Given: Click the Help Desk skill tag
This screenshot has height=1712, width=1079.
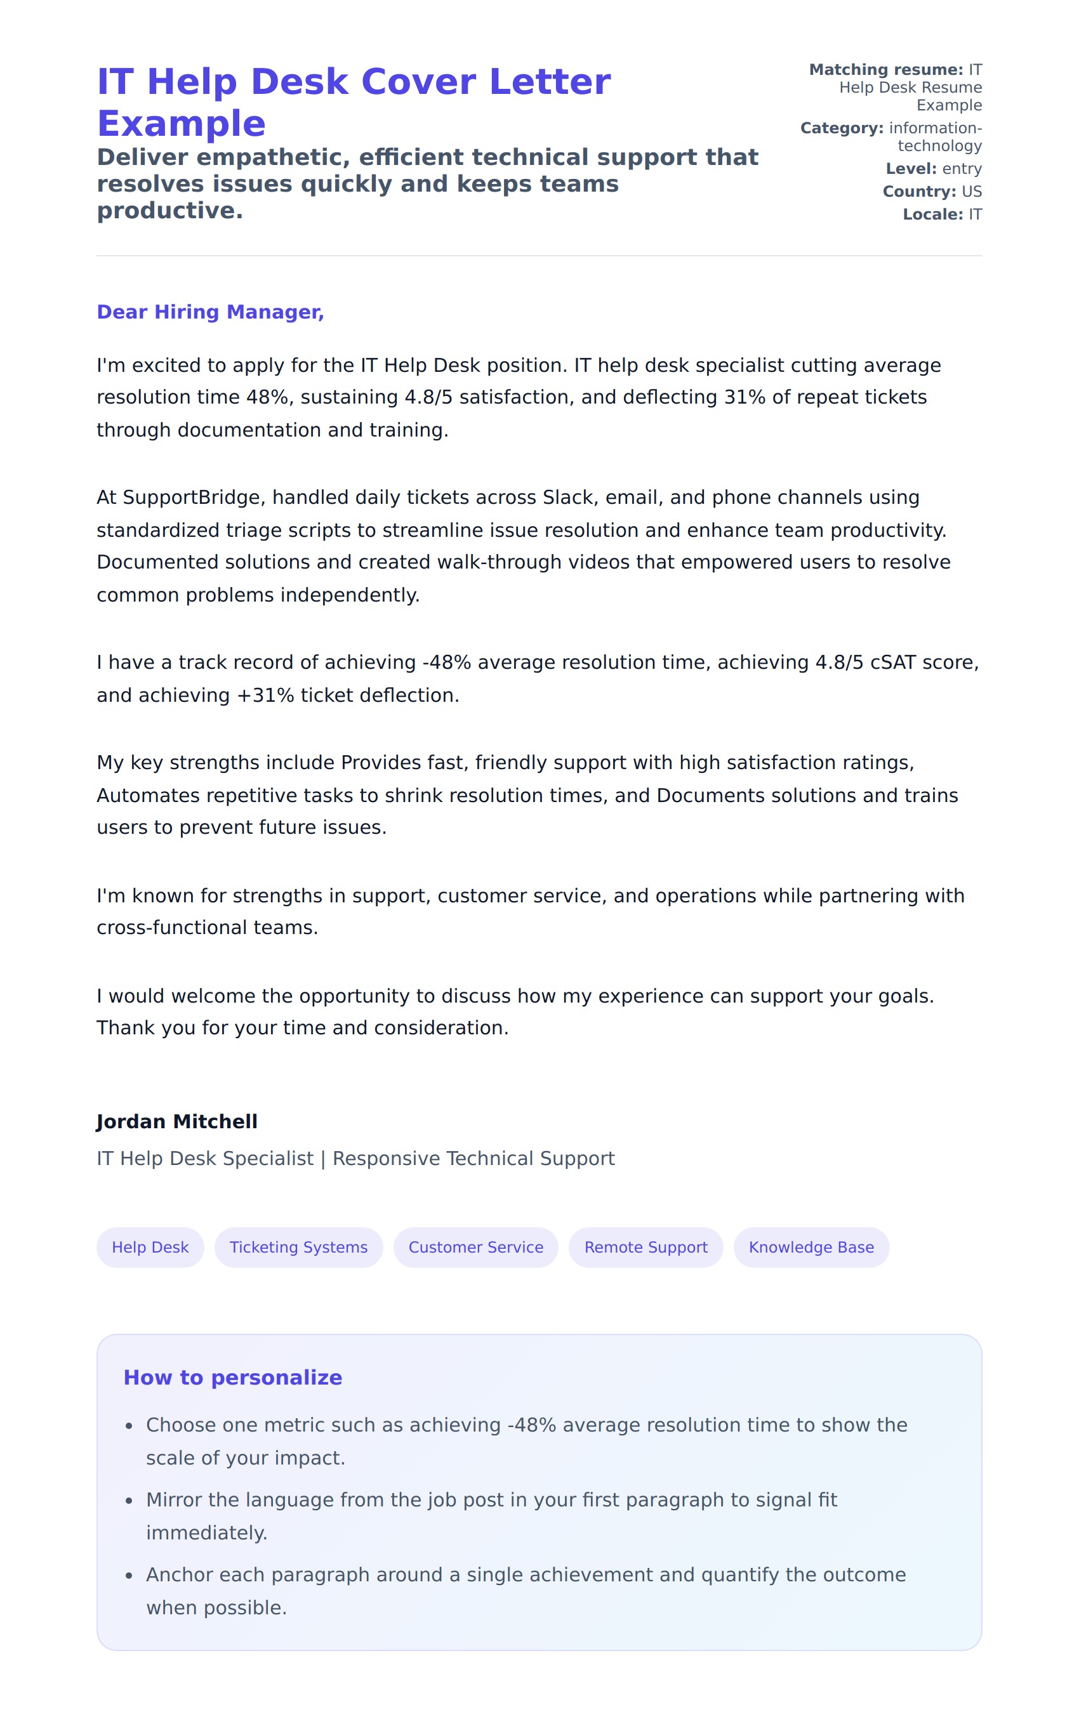Looking at the screenshot, I should [x=150, y=1247].
